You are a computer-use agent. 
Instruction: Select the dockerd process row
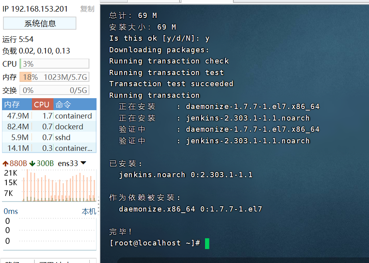49,127
